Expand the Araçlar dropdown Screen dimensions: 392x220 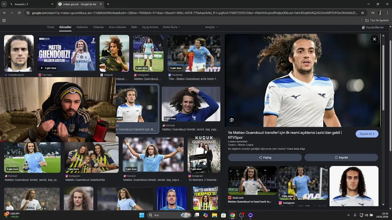[211, 27]
